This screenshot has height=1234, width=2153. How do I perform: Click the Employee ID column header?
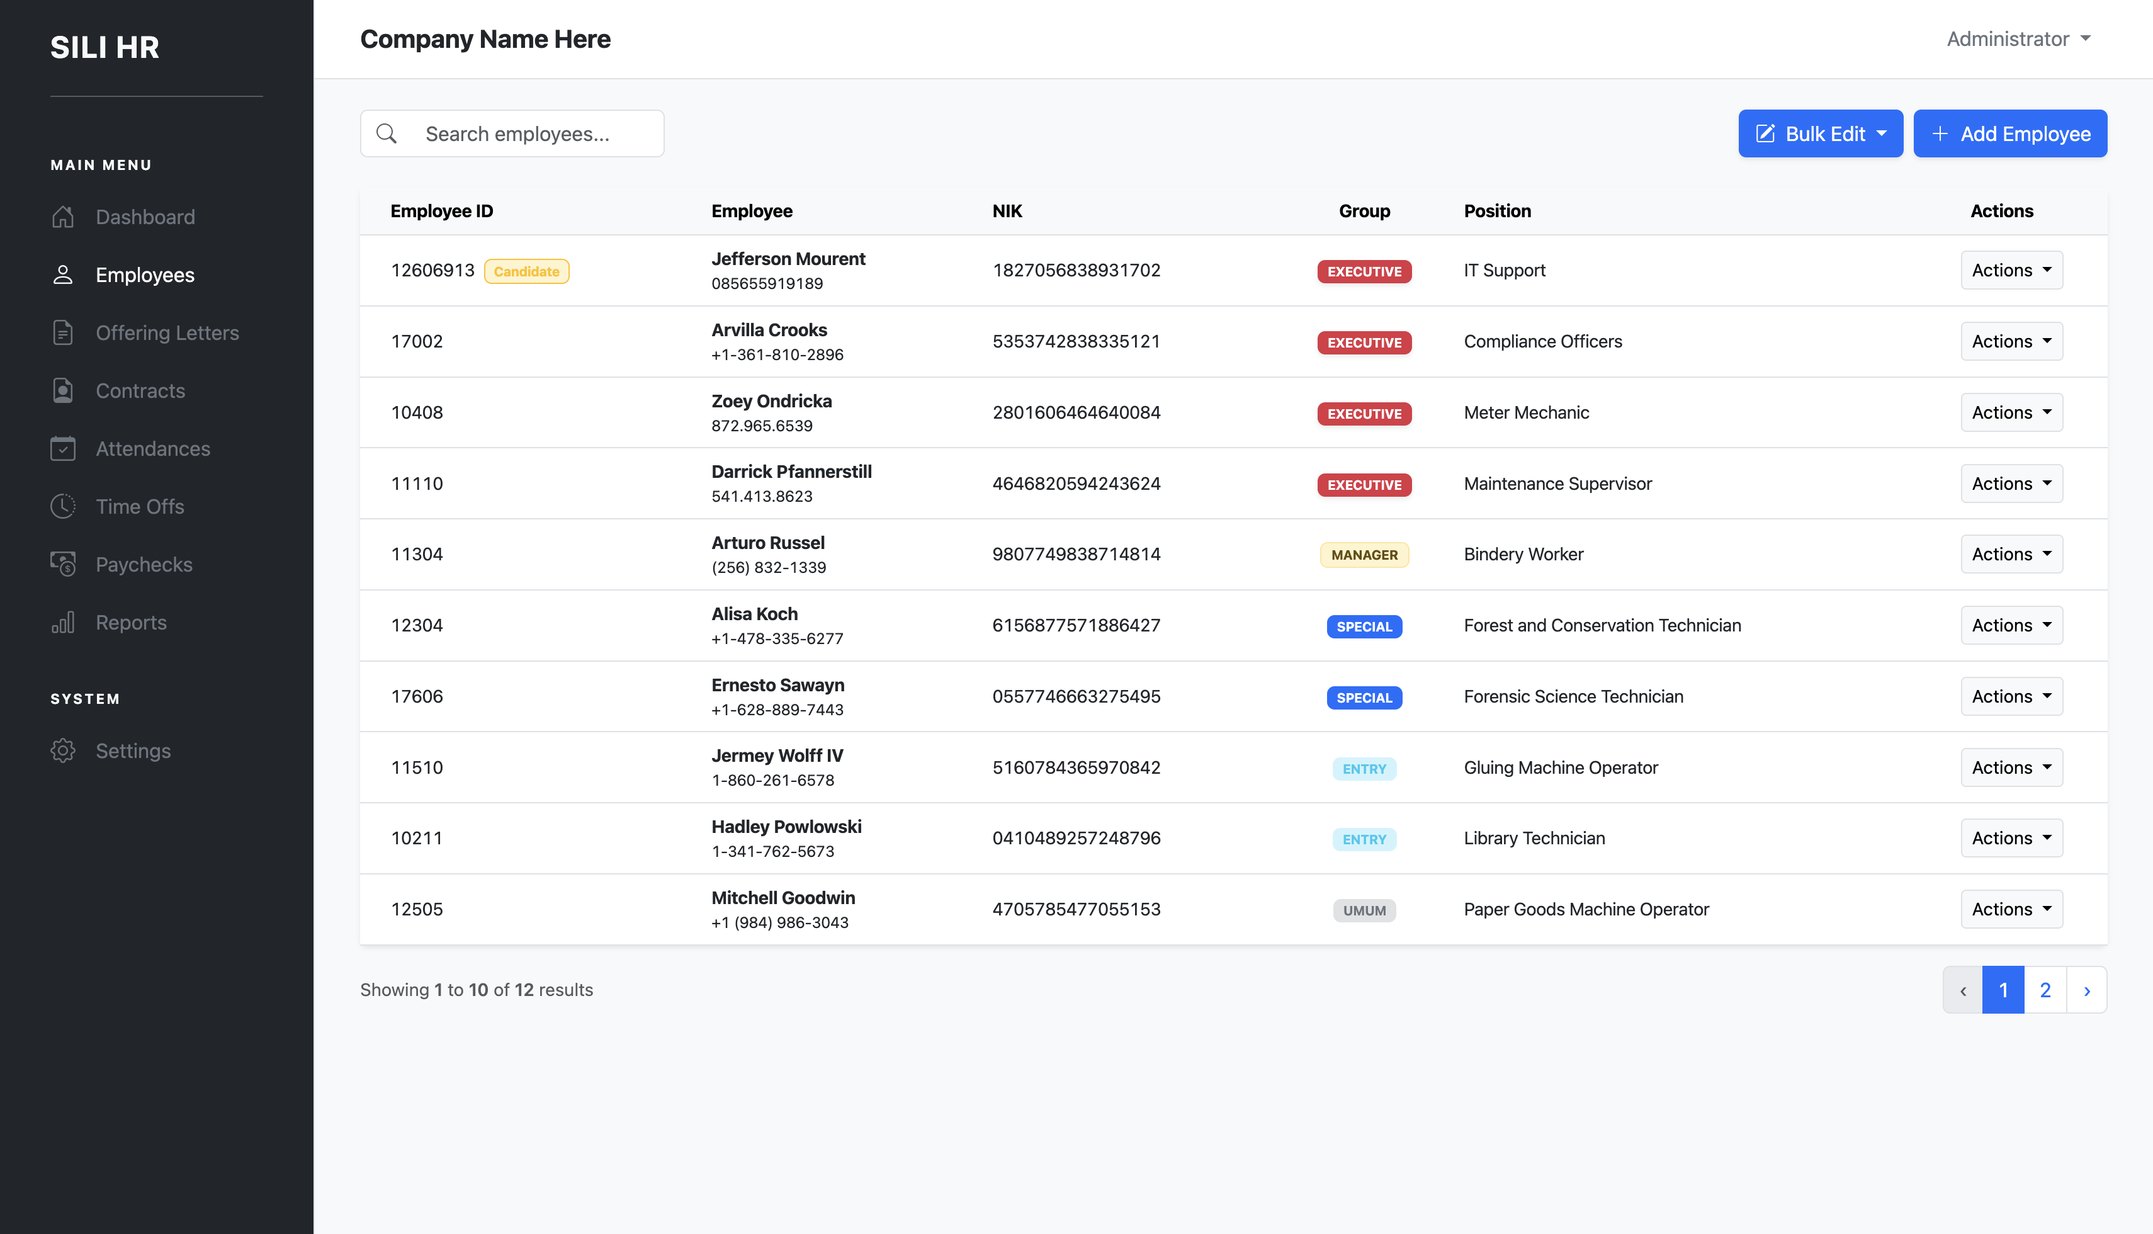441,211
